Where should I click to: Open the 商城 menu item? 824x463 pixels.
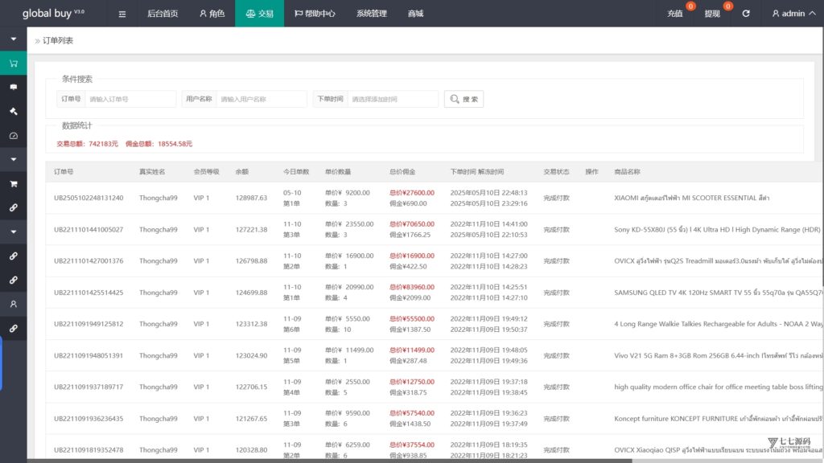[x=416, y=14]
